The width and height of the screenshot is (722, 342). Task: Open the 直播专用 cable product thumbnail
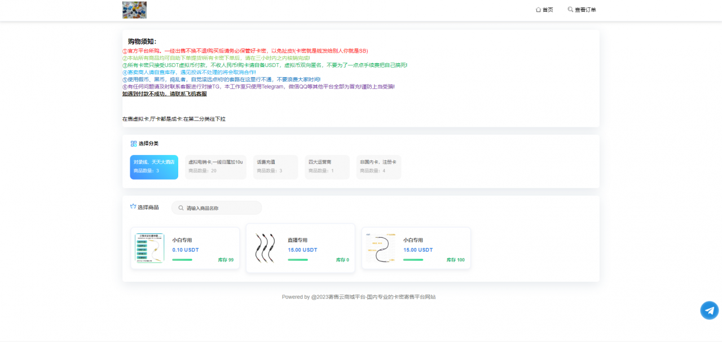tap(265, 248)
